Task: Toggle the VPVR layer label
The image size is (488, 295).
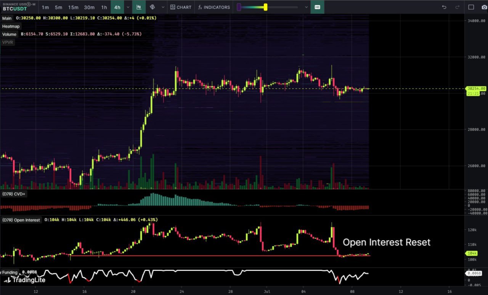Action: [8, 42]
